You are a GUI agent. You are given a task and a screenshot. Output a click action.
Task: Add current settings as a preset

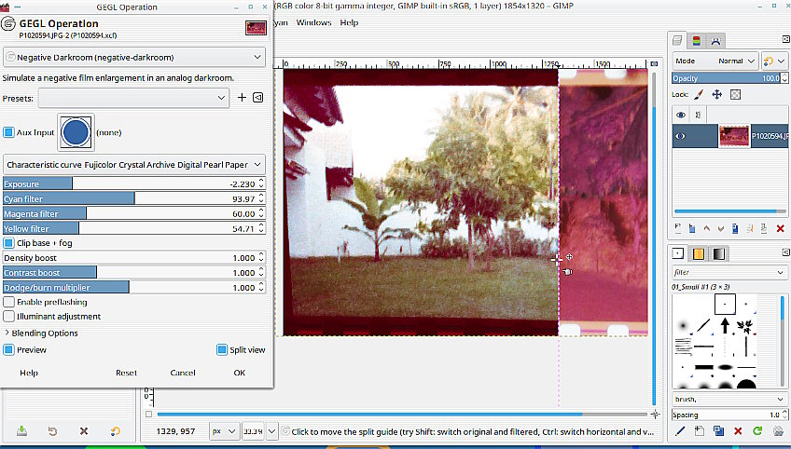click(242, 98)
